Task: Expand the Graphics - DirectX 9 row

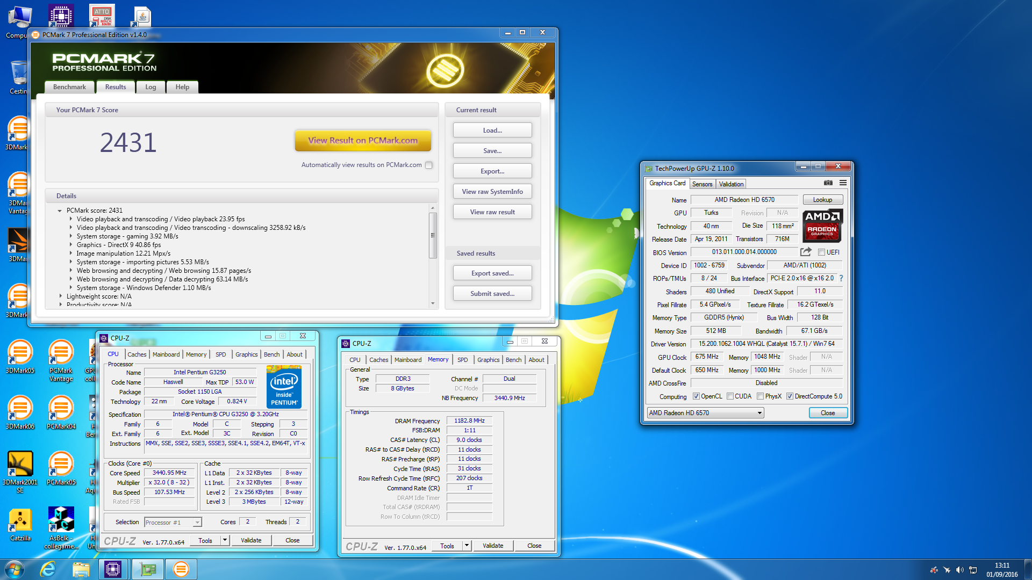Action: [x=70, y=244]
